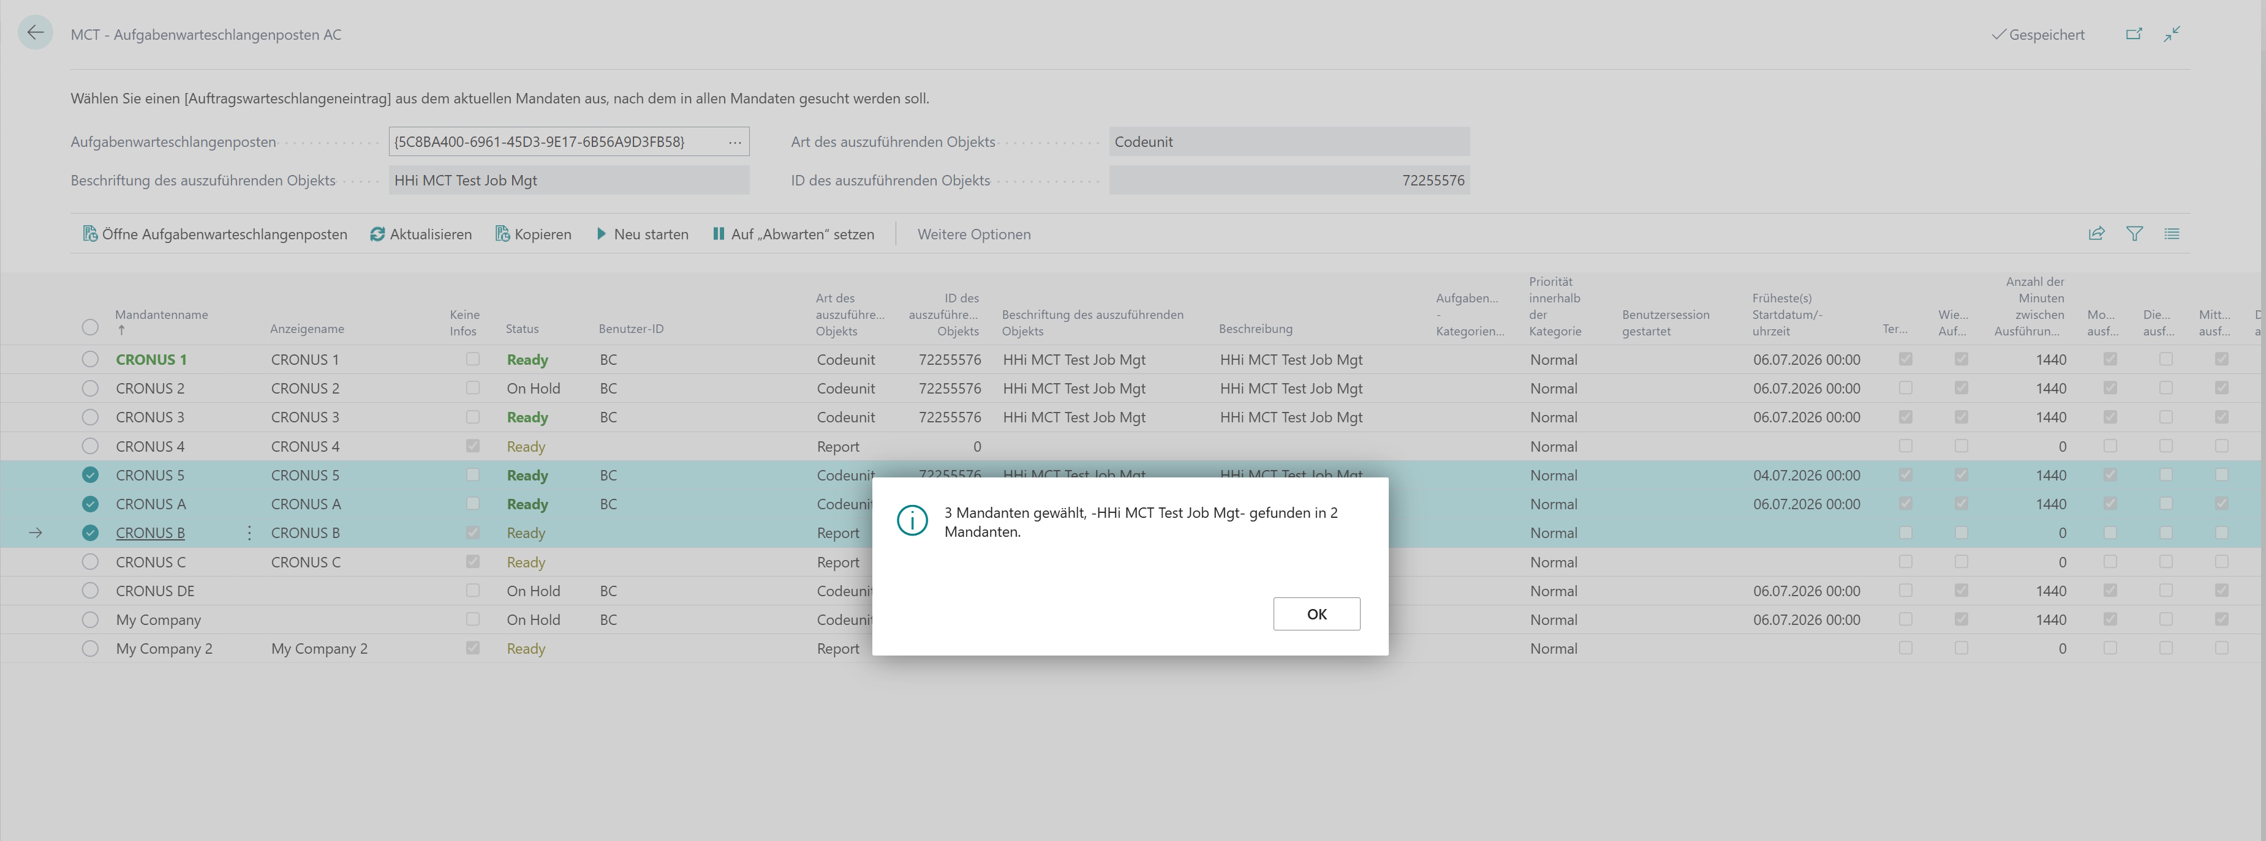Click the collapse page arrows icon
2266x841 pixels.
pos(2172,34)
